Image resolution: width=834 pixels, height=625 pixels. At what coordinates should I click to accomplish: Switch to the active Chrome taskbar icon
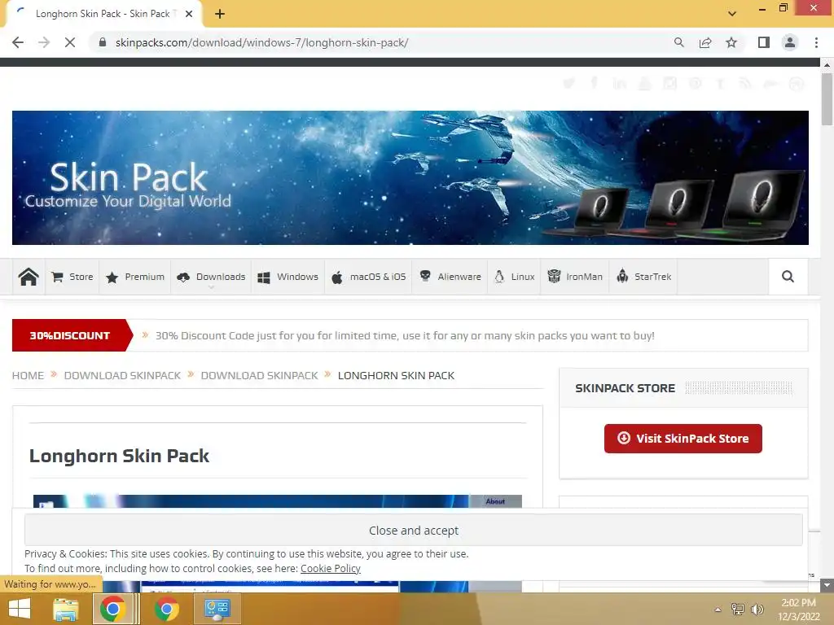pyautogui.click(x=112, y=609)
